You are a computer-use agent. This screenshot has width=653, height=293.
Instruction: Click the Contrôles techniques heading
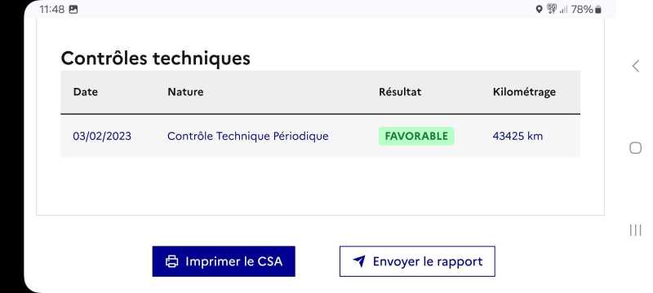[x=156, y=59]
